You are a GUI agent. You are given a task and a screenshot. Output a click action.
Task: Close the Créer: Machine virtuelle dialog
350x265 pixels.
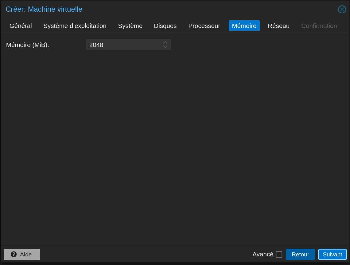coord(342,10)
